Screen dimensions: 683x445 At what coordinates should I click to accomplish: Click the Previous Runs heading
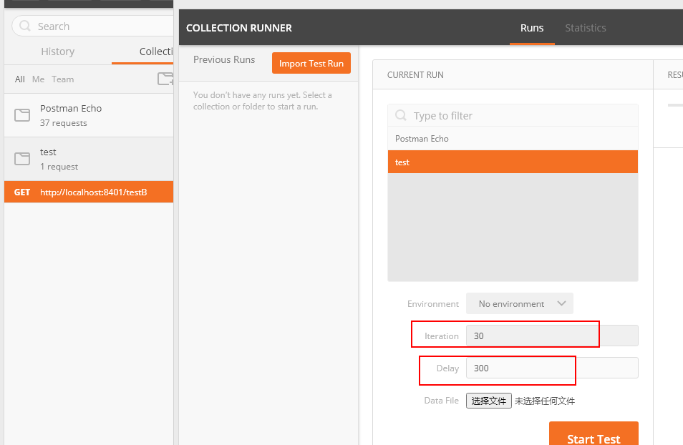224,59
